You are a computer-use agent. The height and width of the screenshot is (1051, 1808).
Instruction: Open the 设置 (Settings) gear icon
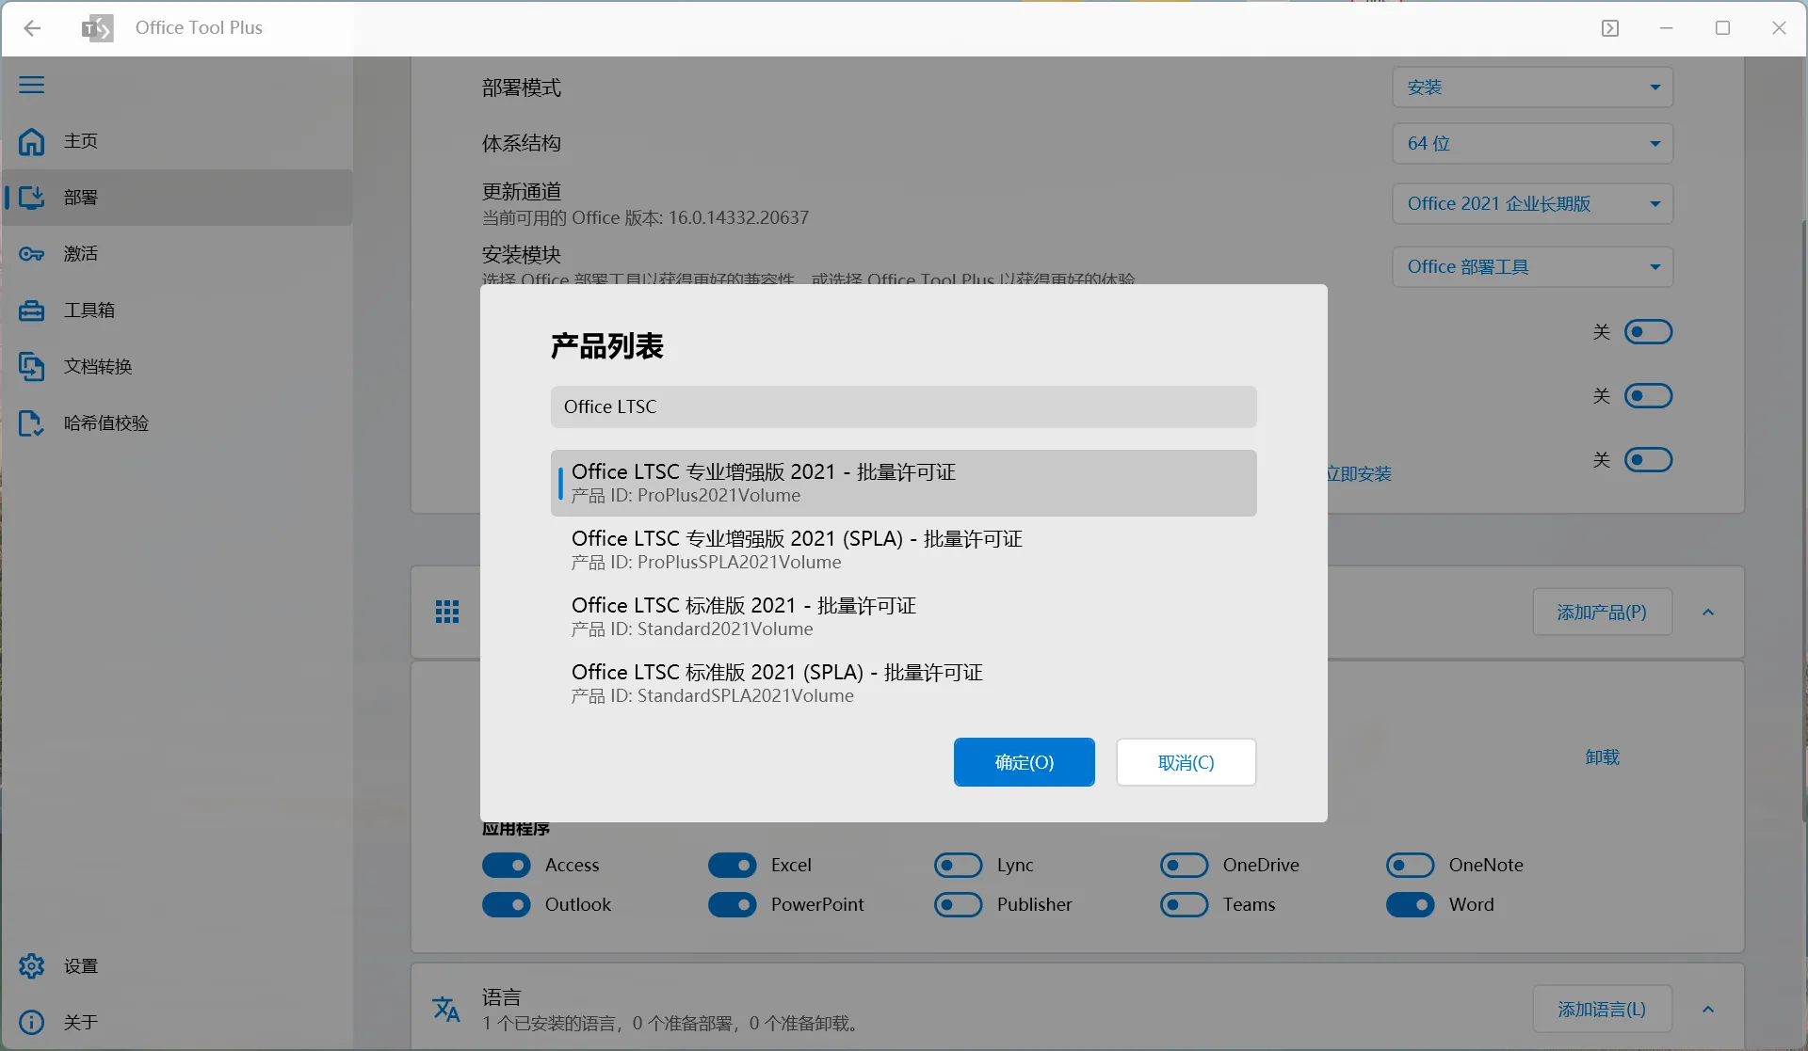[x=31, y=965]
